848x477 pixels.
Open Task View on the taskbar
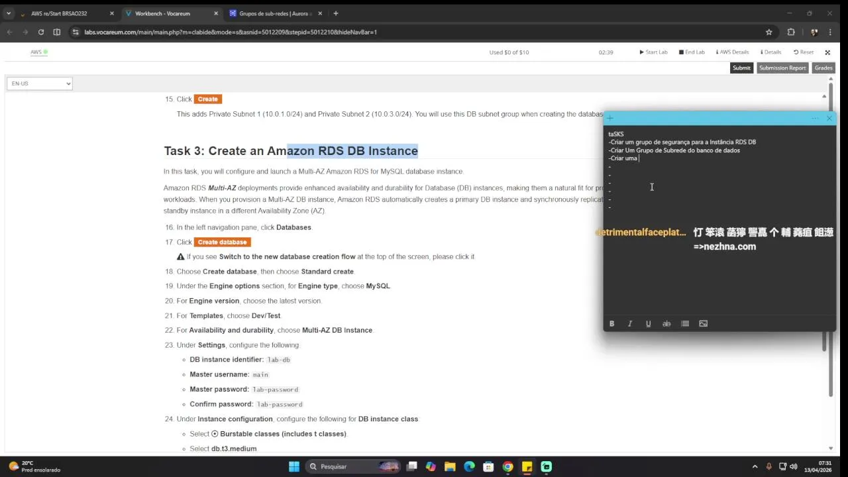(x=412, y=466)
